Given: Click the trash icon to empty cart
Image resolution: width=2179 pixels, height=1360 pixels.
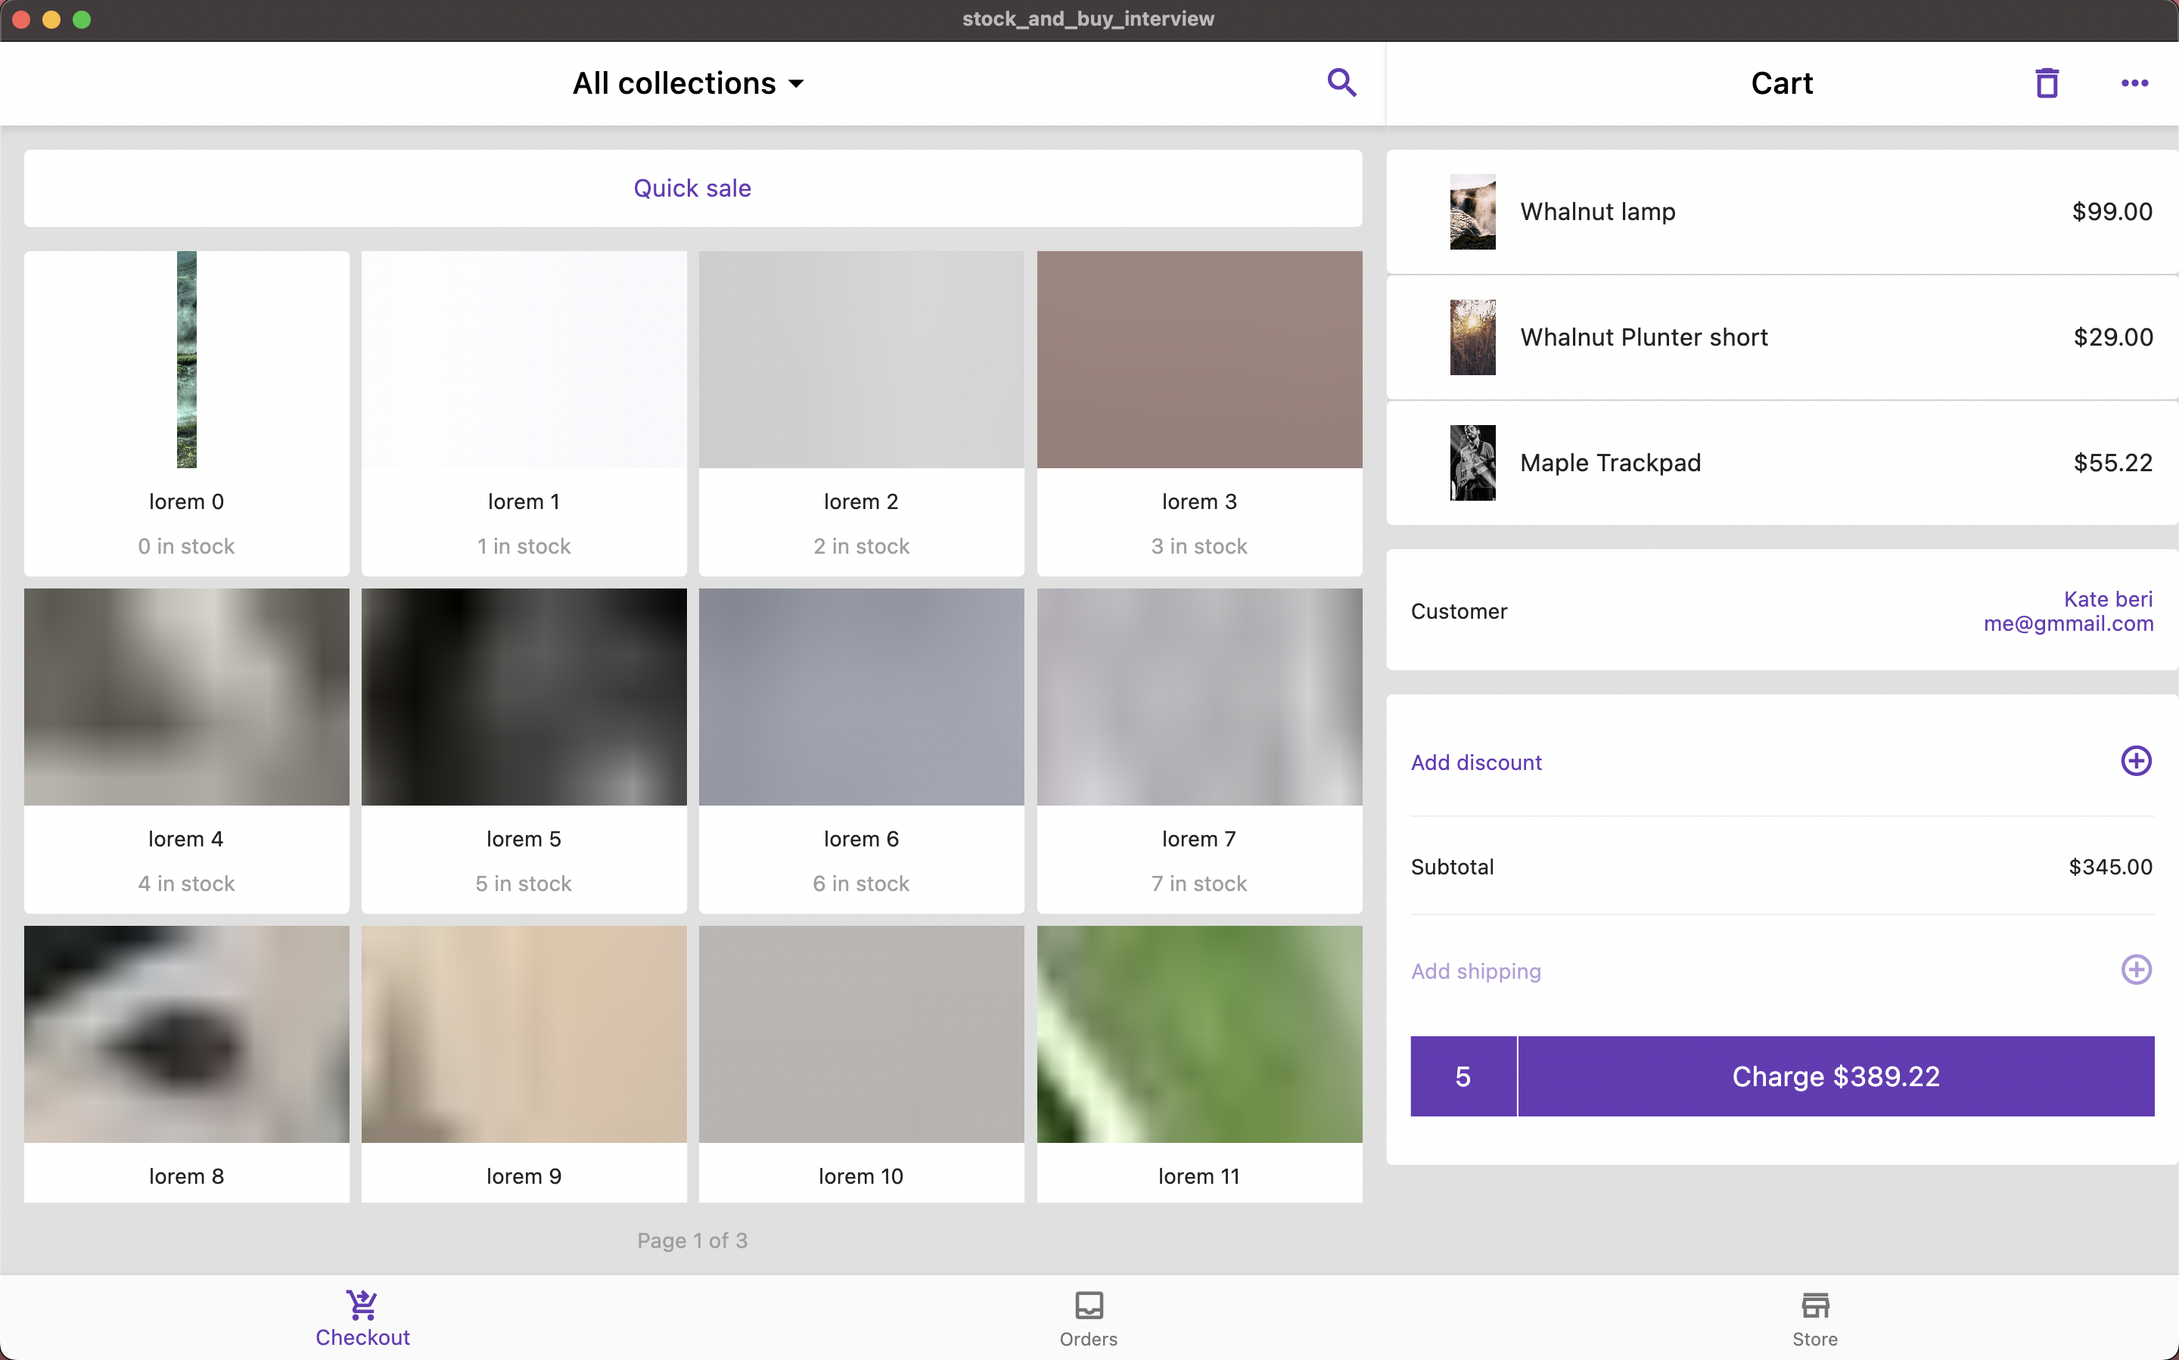Looking at the screenshot, I should (2047, 82).
